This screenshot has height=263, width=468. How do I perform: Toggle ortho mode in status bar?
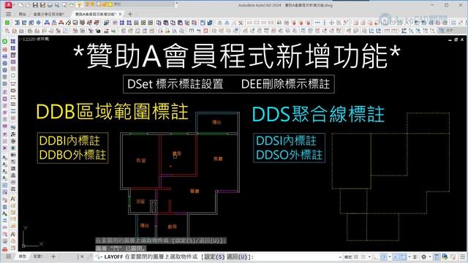point(376,256)
